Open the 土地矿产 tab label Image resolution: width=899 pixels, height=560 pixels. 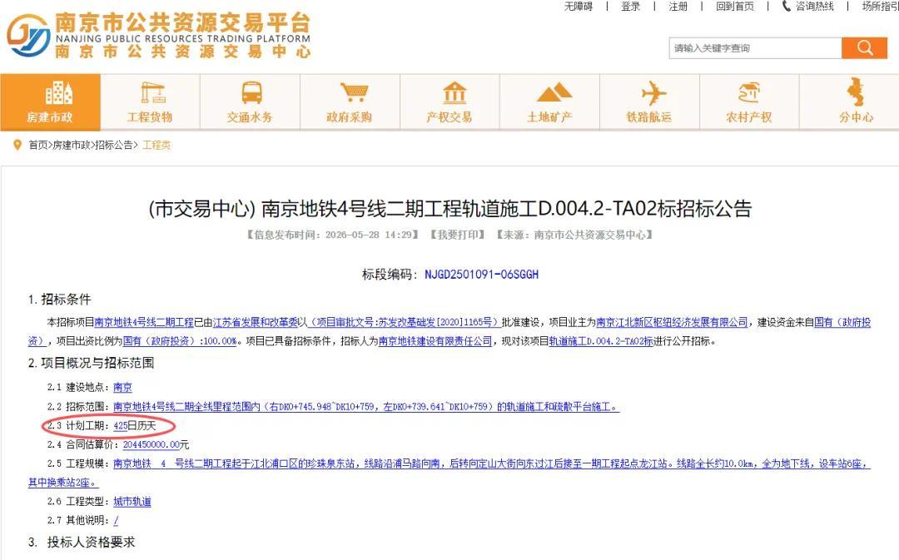point(549,117)
